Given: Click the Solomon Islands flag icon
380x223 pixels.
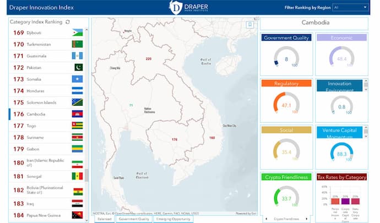Looking at the screenshot, I should tap(77, 102).
